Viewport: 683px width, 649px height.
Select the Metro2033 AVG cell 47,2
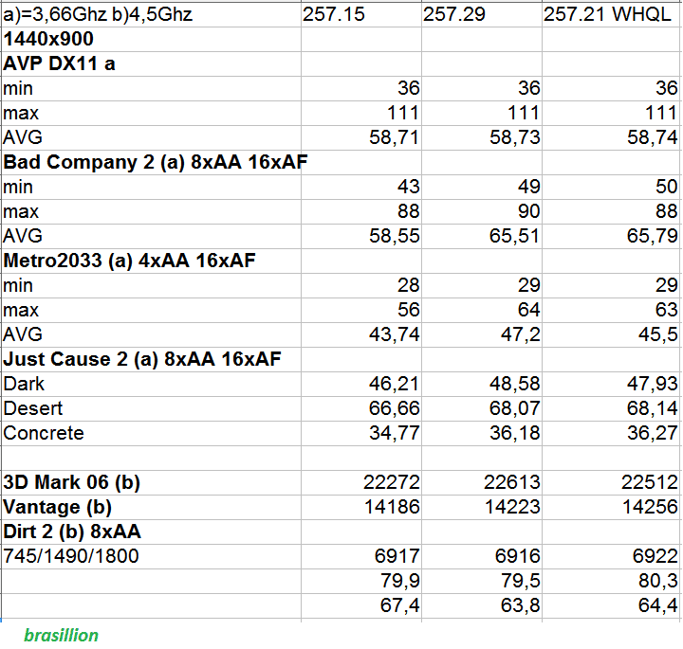click(482, 335)
